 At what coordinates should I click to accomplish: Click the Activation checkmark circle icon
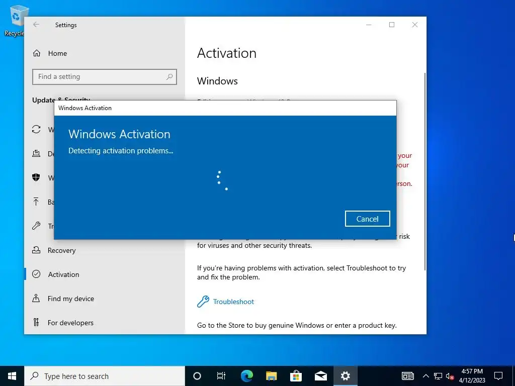(x=36, y=274)
